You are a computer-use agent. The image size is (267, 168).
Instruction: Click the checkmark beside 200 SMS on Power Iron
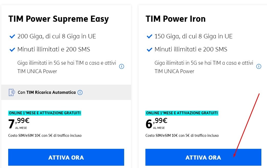149,49
